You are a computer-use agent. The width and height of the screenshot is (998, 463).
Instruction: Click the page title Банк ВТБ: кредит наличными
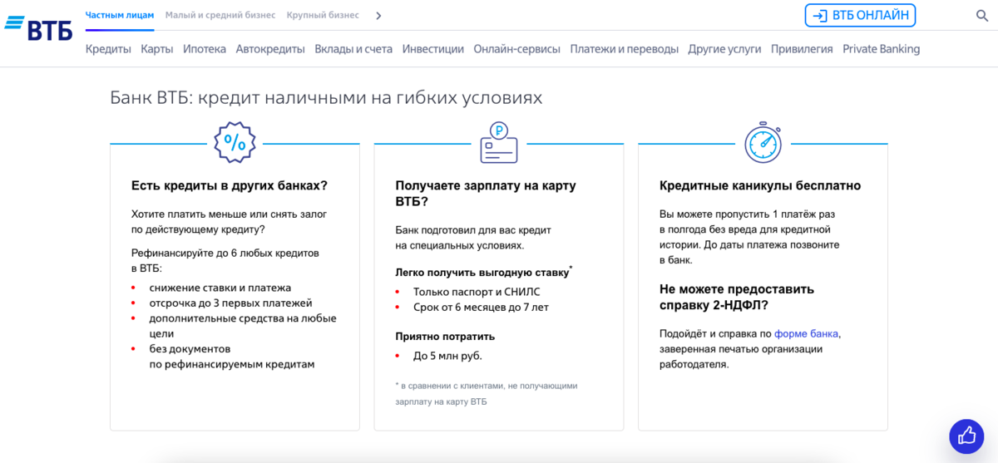click(326, 98)
